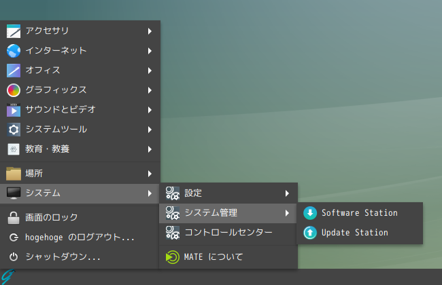Select the システム管理 menu entry
The height and width of the screenshot is (285, 442).
(228, 213)
